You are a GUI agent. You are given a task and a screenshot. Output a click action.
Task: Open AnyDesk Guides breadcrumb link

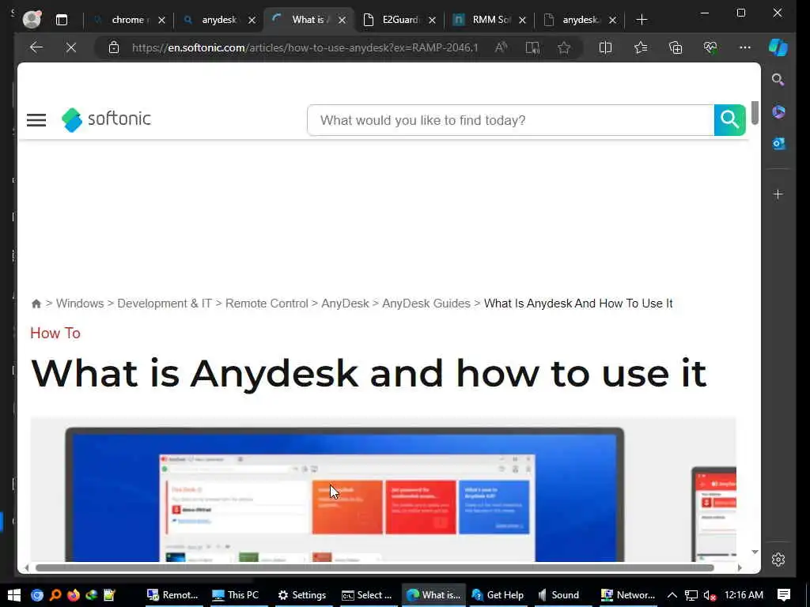coord(426,303)
